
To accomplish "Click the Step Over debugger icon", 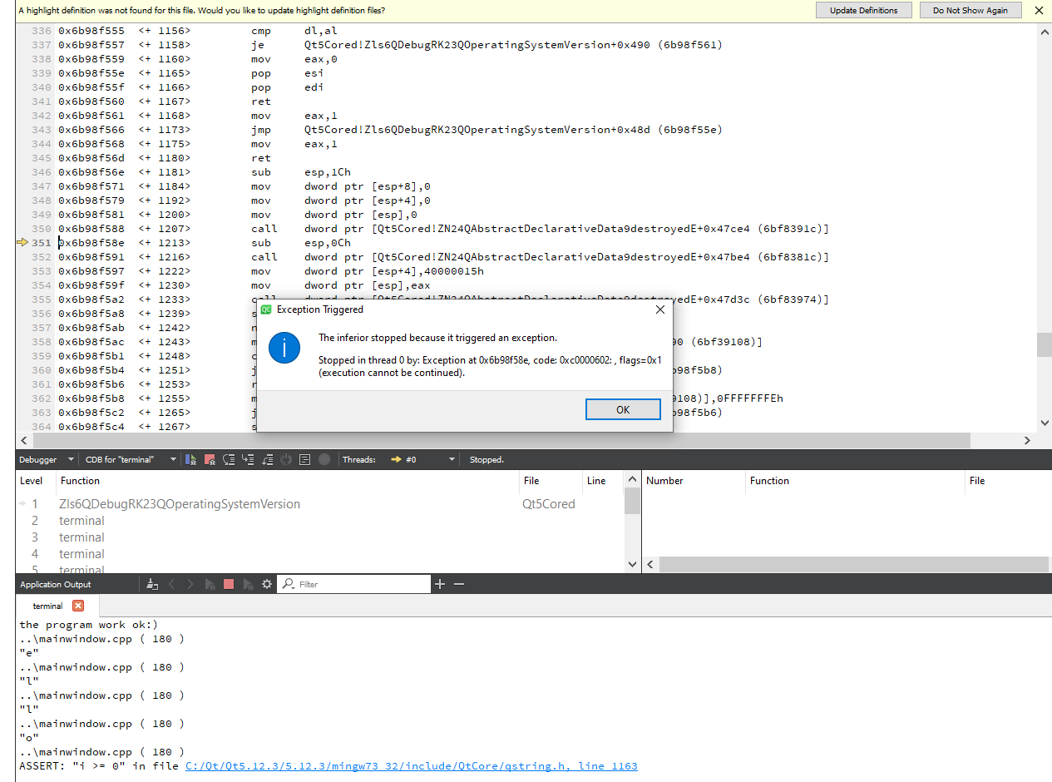I will pos(229,459).
